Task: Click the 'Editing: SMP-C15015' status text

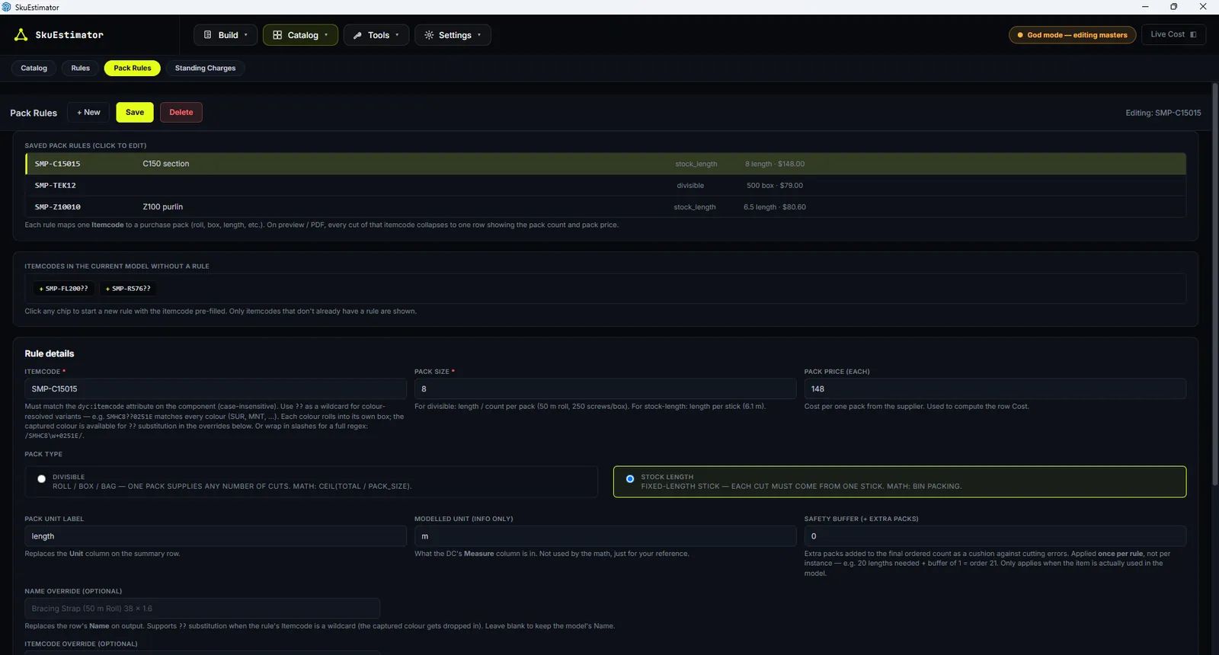Action: click(x=1163, y=113)
